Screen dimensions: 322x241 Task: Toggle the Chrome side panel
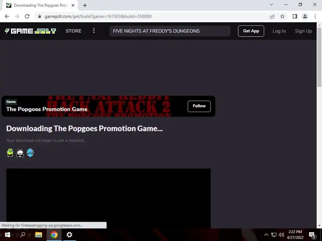295,16
